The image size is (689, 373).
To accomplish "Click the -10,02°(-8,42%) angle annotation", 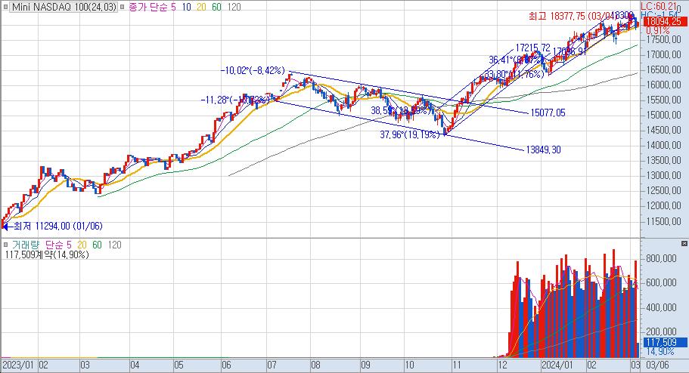I will [253, 71].
